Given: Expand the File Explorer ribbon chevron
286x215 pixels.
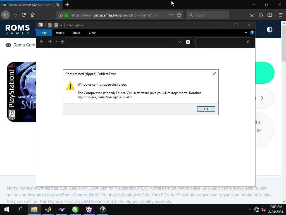Looking at the screenshot, I should [x=246, y=32].
